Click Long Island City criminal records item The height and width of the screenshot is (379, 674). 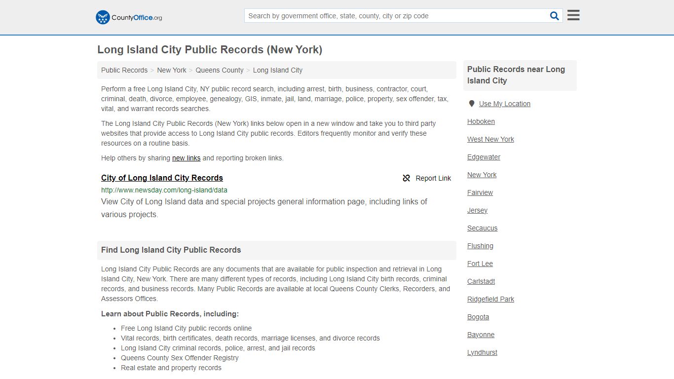(218, 348)
